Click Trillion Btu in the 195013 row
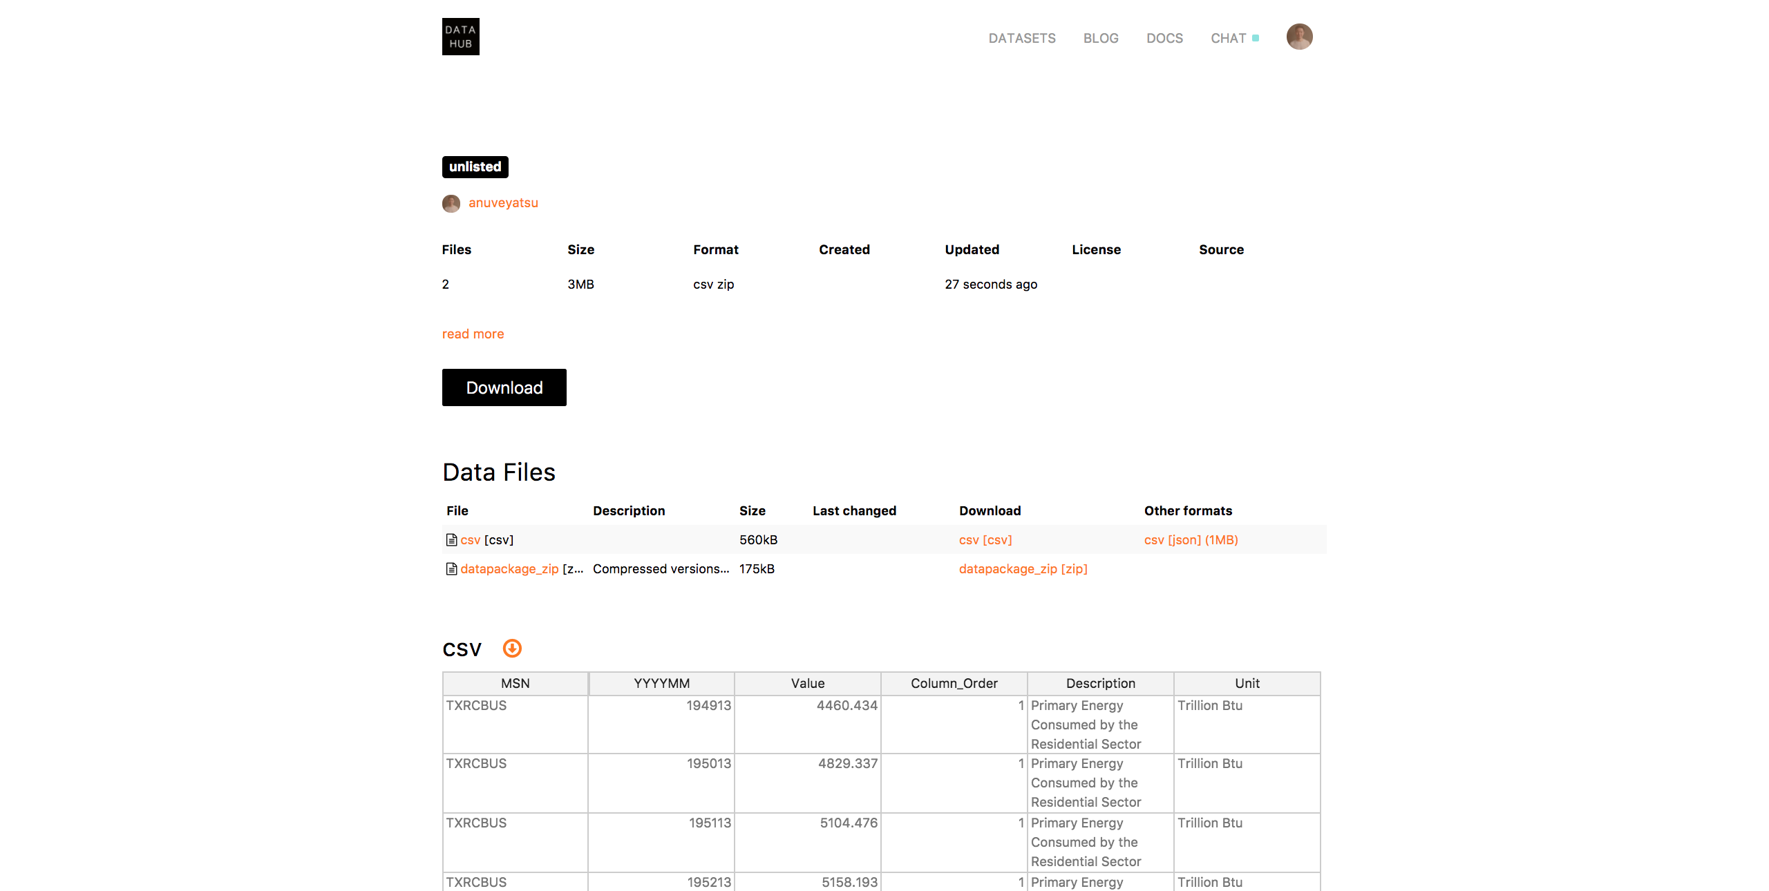 (x=1210, y=764)
